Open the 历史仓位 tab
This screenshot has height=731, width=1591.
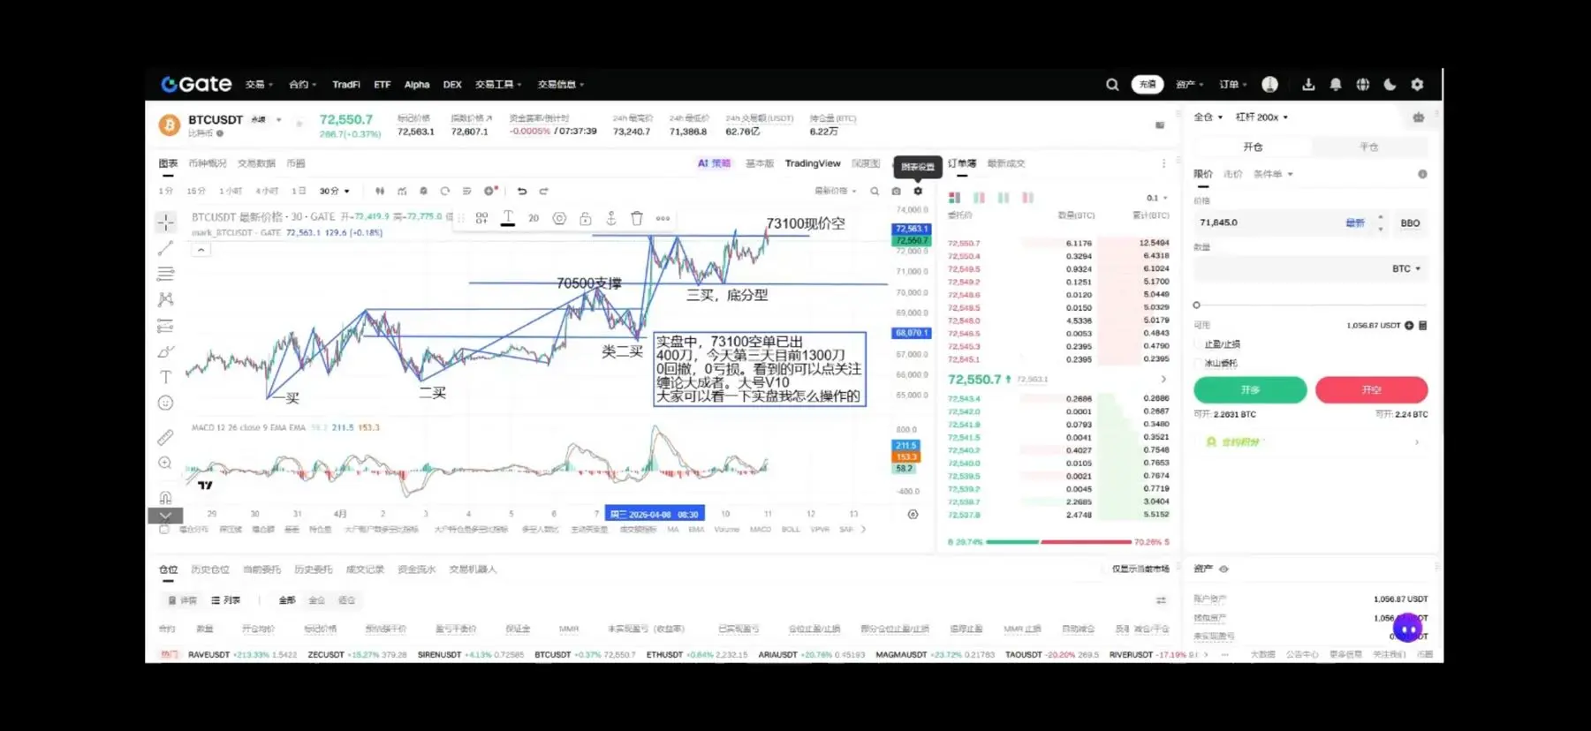210,569
